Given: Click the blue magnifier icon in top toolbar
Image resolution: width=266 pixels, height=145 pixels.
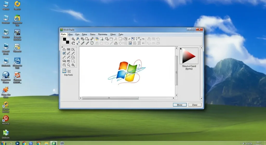Looking at the screenshot, I should [x=78, y=39].
